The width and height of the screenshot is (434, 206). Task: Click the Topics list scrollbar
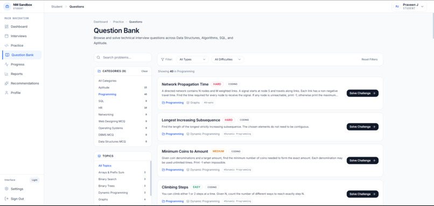(151, 178)
